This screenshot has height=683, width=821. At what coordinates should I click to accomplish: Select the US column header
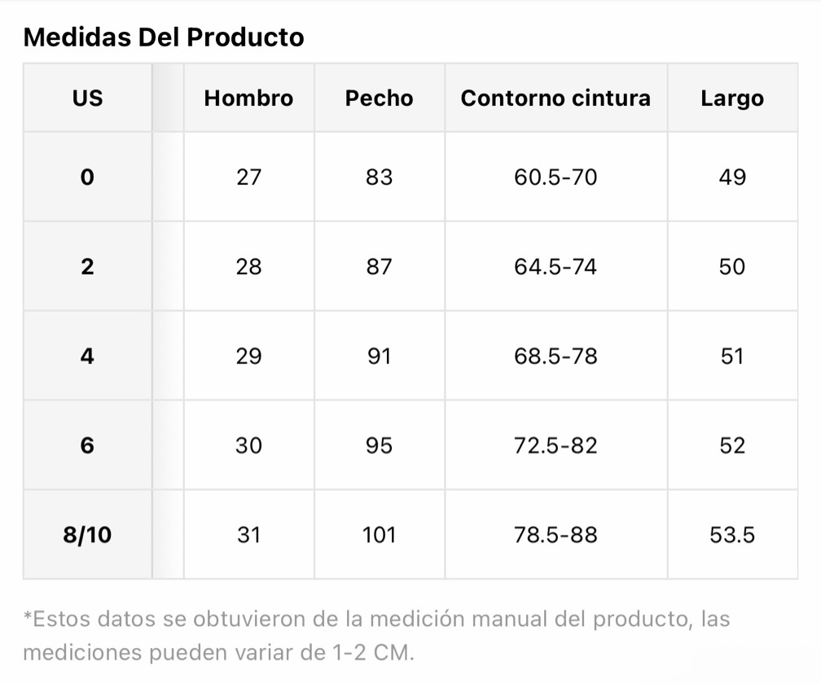(87, 98)
